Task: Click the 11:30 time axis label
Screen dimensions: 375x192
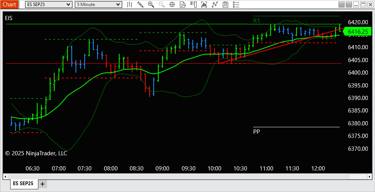Action: point(292,169)
